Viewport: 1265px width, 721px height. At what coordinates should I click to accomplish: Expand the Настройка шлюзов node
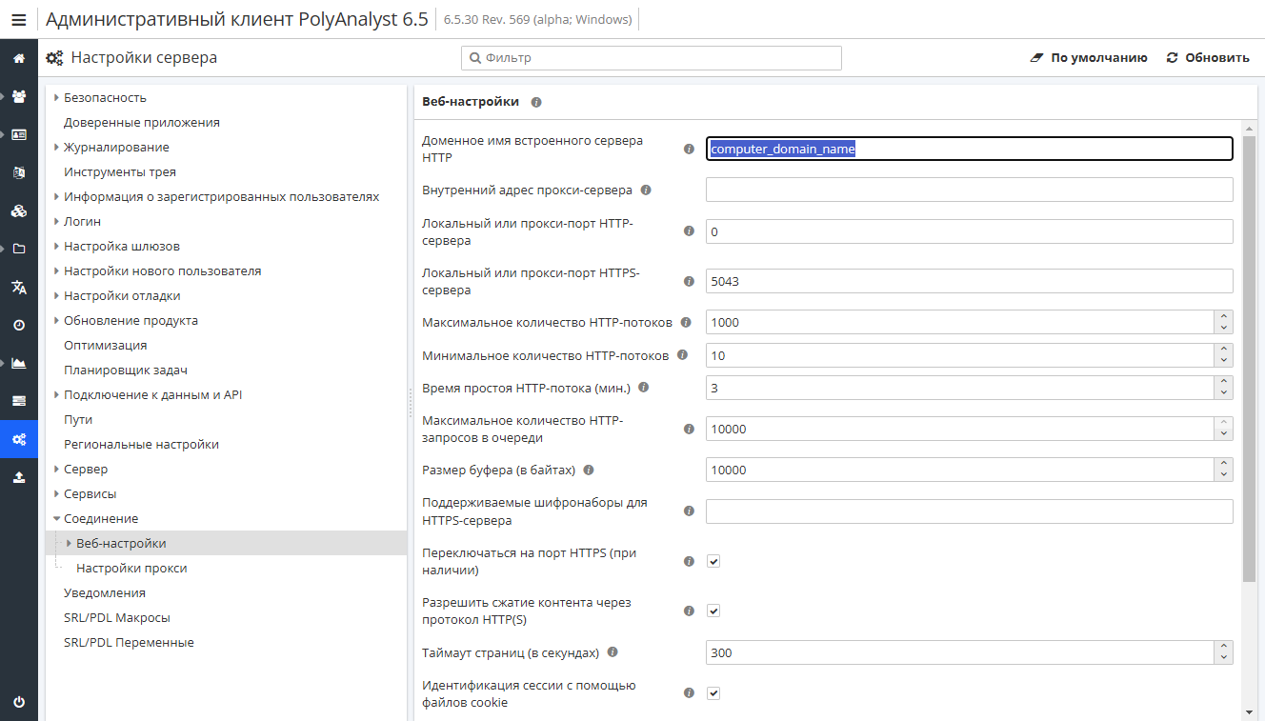(57, 246)
